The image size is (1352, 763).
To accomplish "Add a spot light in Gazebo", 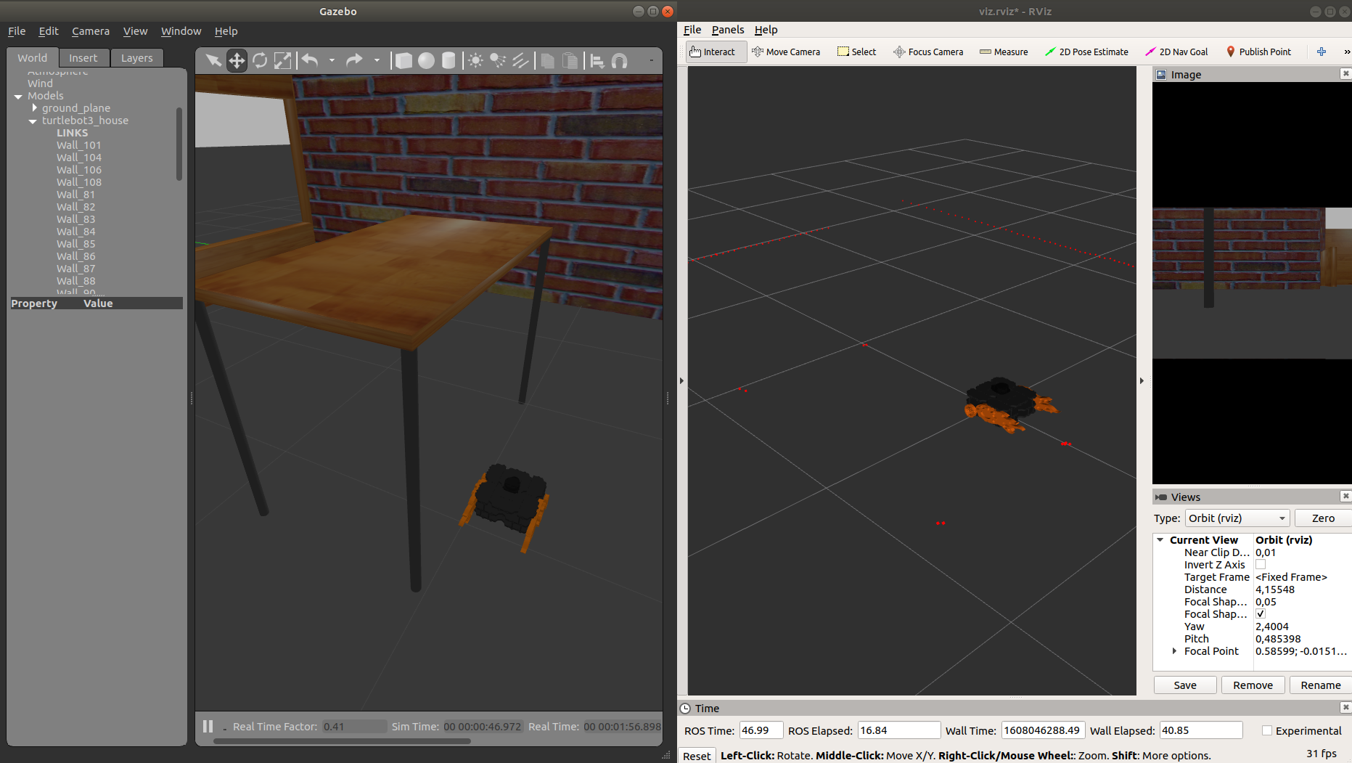I will tap(498, 60).
